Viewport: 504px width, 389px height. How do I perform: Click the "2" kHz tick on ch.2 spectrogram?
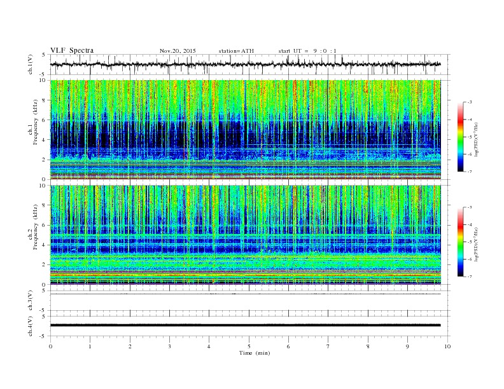[45, 265]
